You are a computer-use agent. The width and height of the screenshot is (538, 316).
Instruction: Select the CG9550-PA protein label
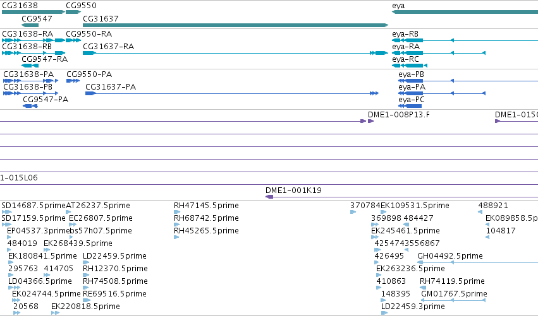(89, 74)
